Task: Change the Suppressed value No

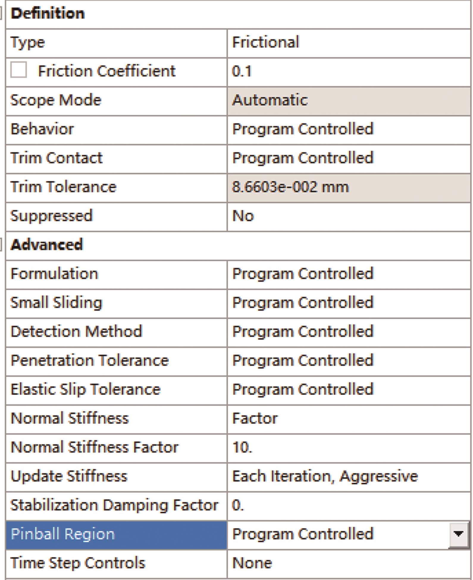Action: coord(348,216)
